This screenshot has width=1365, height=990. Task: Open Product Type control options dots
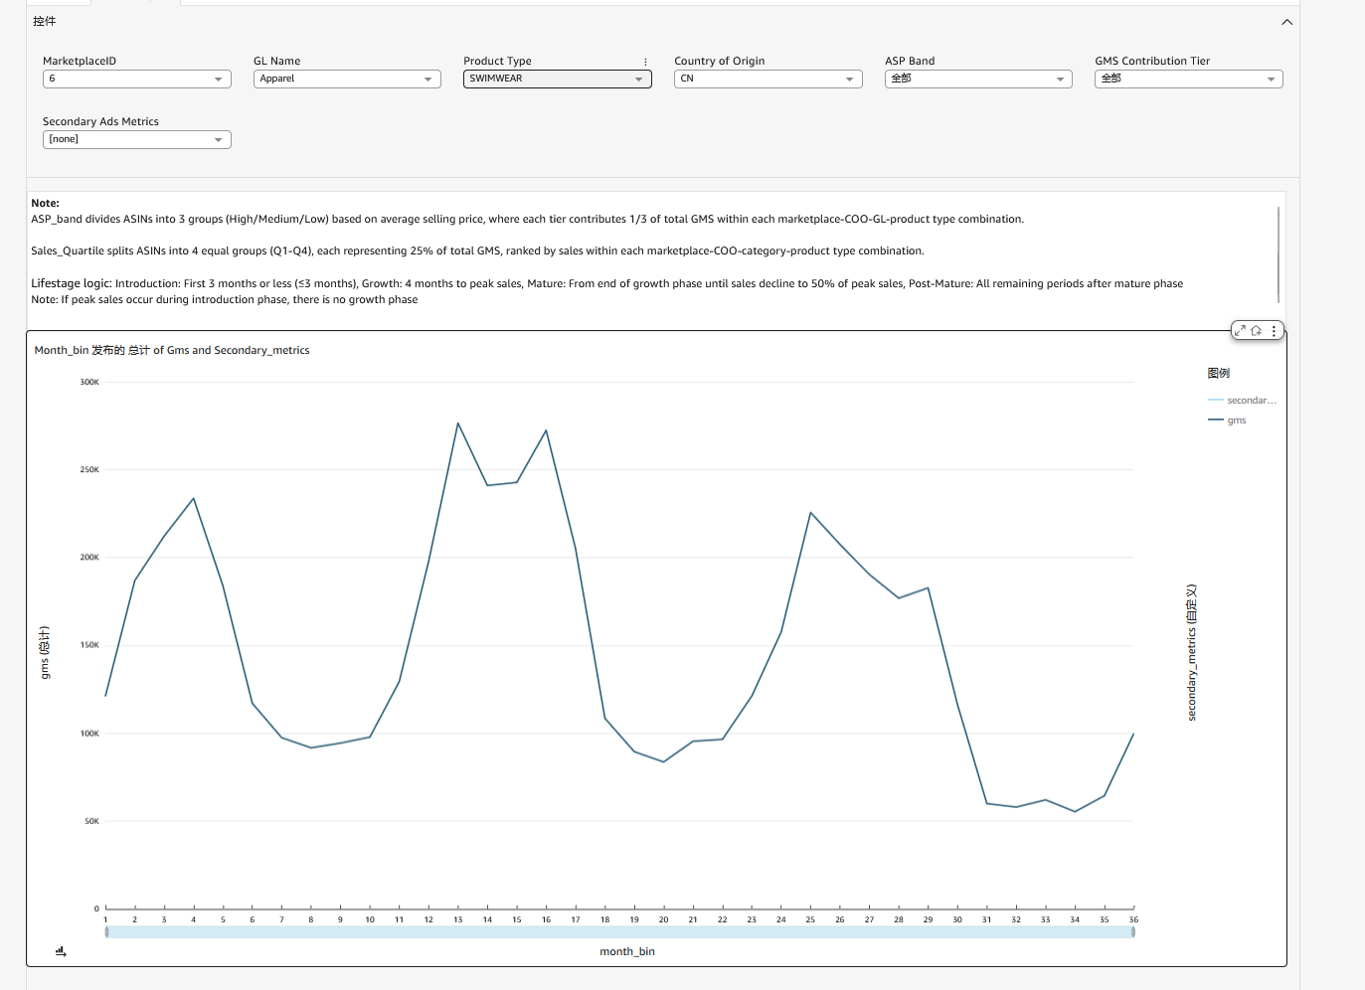[x=645, y=62]
